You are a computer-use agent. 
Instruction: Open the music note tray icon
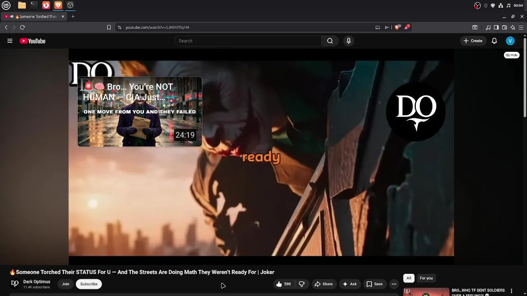point(508,5)
